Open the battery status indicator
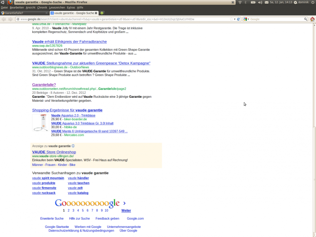 click(253, 2)
